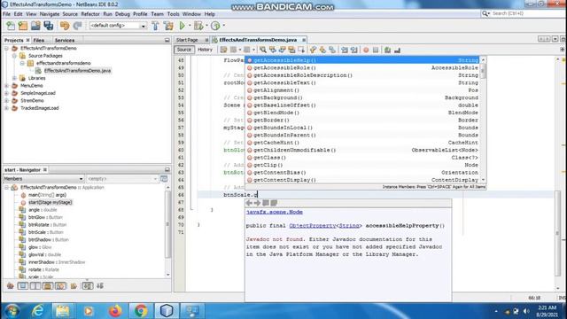Toggle Show Non-Public Members filter in Navigator

click(48, 286)
